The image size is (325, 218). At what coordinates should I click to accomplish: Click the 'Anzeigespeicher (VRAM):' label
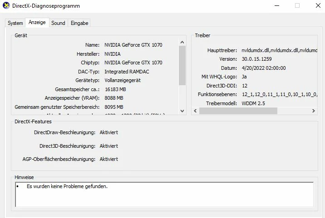72,98
